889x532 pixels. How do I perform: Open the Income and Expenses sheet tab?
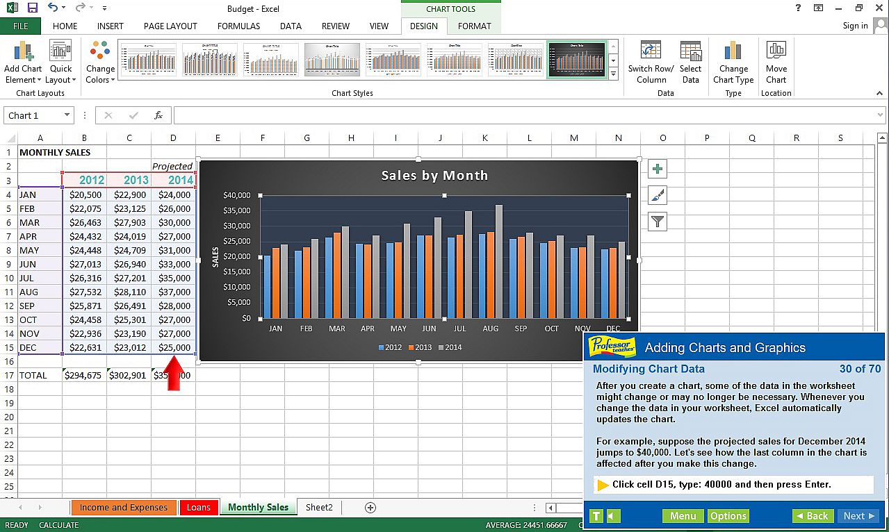[123, 508]
